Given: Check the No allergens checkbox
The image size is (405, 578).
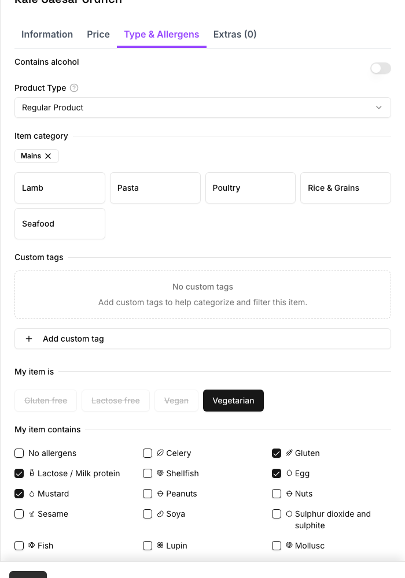Looking at the screenshot, I should coord(19,453).
